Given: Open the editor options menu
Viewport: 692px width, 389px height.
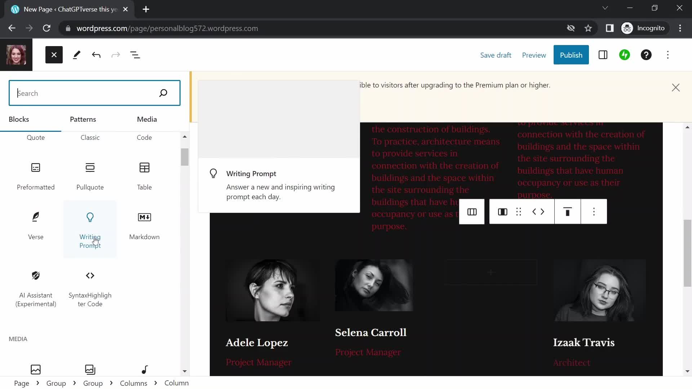Looking at the screenshot, I should click(668, 55).
